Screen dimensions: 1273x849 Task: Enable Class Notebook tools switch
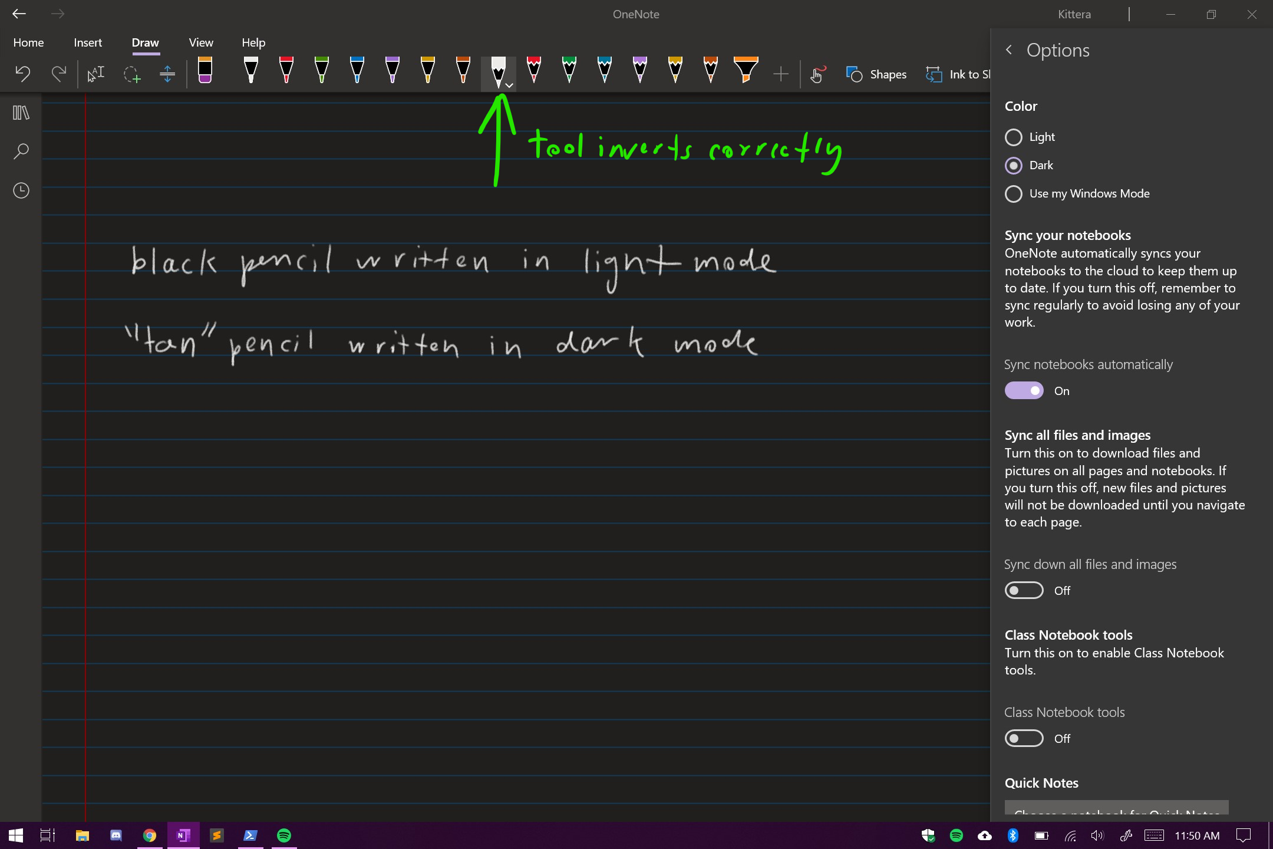[x=1024, y=739]
